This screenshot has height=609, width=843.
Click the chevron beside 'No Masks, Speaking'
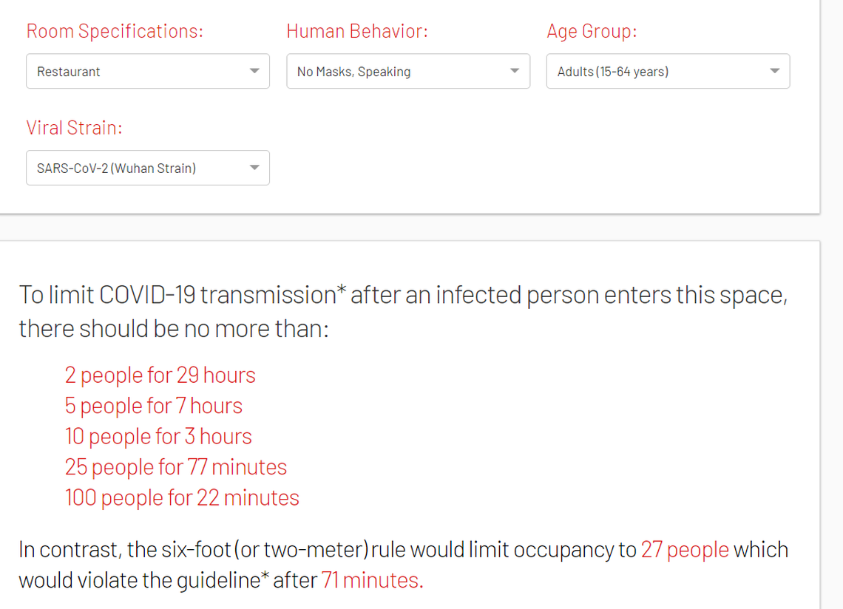[x=515, y=71]
